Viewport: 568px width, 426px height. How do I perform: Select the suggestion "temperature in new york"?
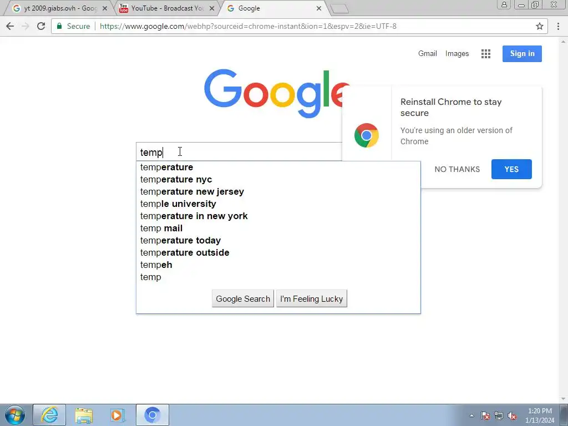[x=278, y=216]
